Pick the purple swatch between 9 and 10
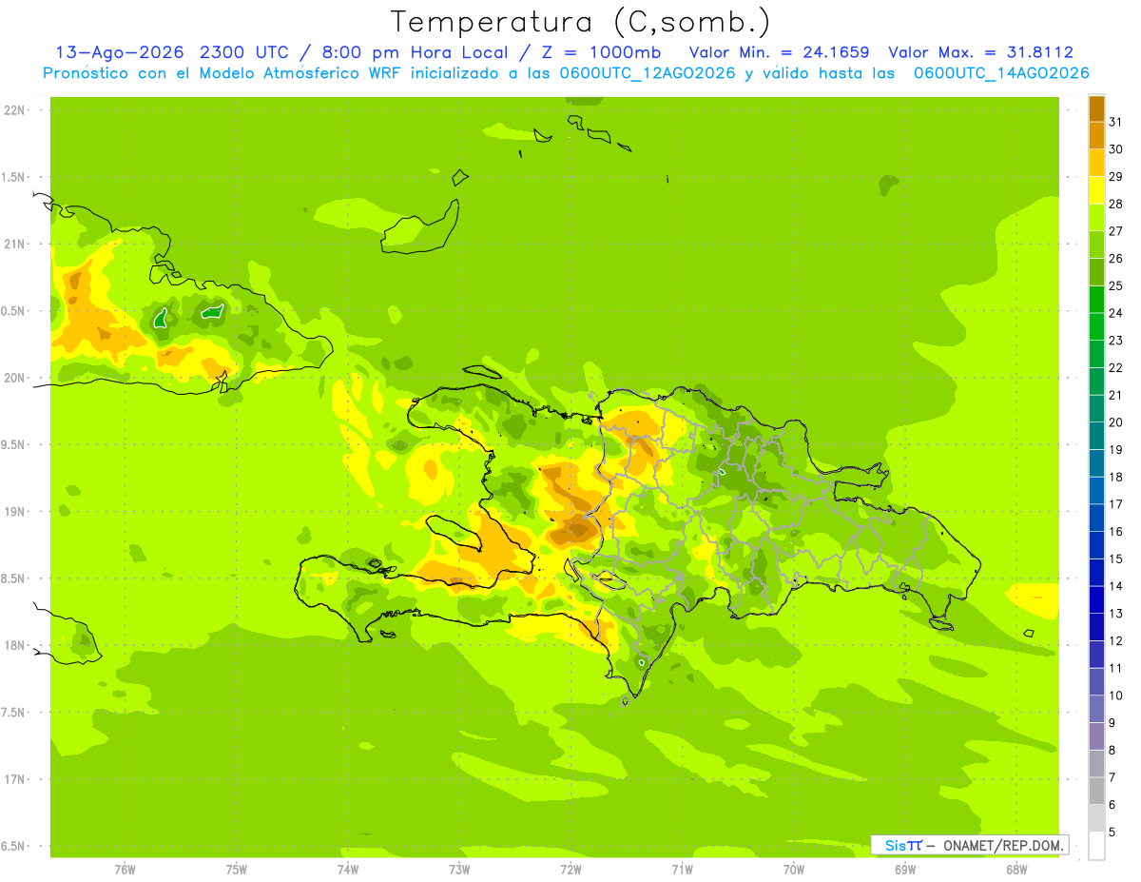This screenshot has height=882, width=1141. tap(1096, 709)
